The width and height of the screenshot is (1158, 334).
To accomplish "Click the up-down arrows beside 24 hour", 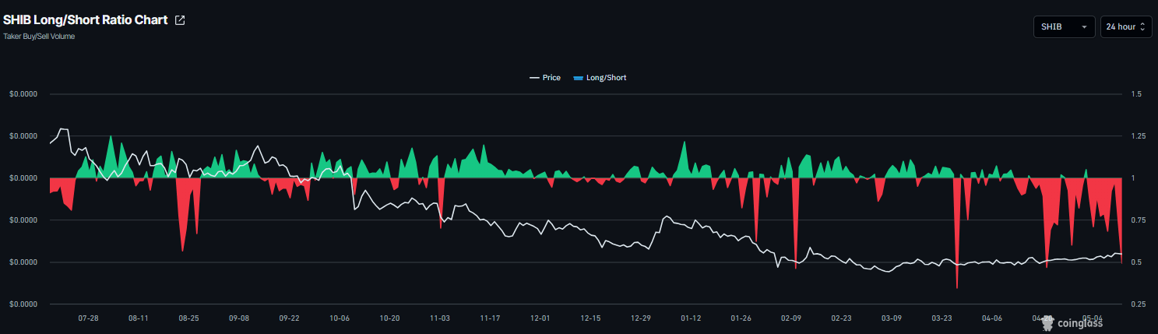I will click(x=1142, y=26).
